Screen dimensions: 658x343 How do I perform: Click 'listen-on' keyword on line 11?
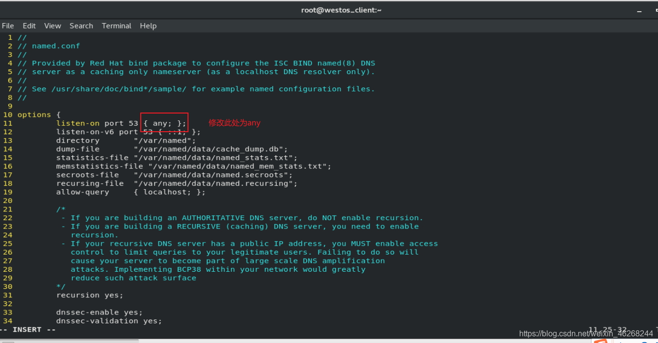78,123
